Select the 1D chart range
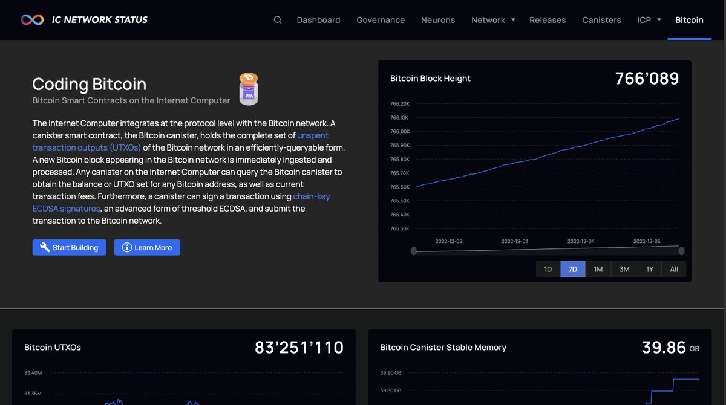The image size is (726, 405). pyautogui.click(x=548, y=269)
